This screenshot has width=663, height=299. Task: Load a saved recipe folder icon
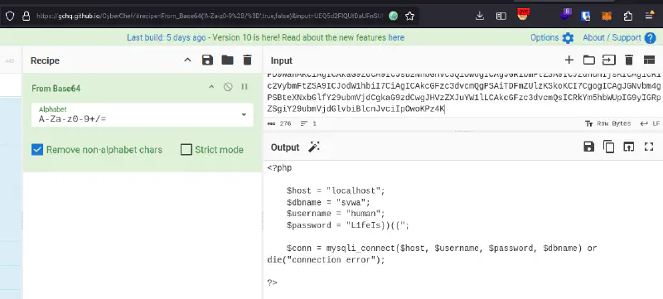(x=227, y=60)
